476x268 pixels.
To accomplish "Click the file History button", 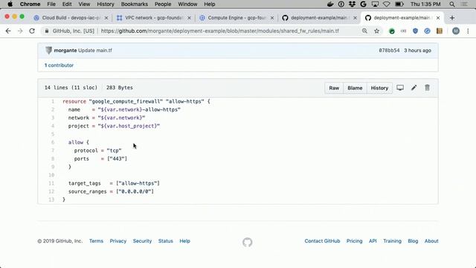I will coord(379,88).
